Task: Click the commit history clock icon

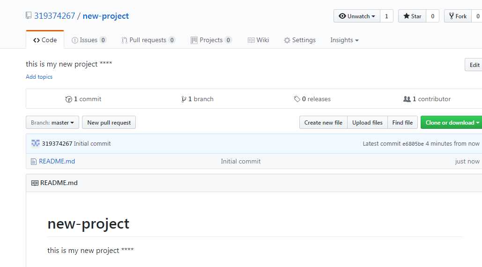Action: [x=68, y=99]
